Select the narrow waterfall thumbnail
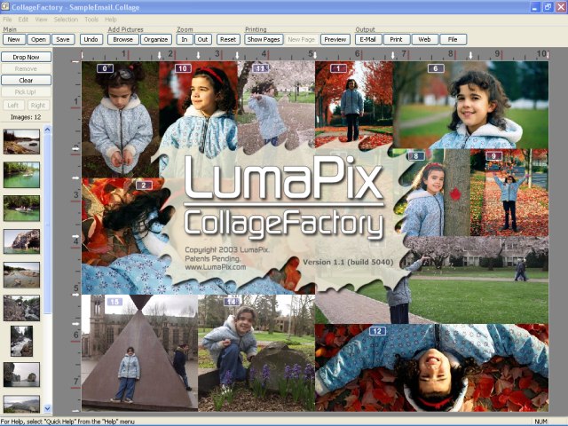568x426 pixels. 21,341
